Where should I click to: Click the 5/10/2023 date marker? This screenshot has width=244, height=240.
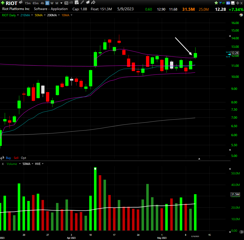(x=195, y=236)
